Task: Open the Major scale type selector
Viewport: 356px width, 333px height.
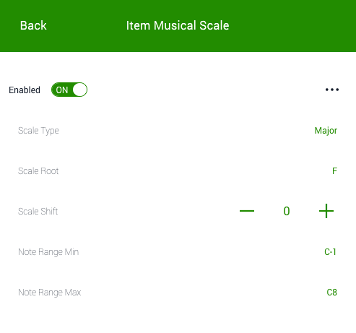Action: coord(326,131)
